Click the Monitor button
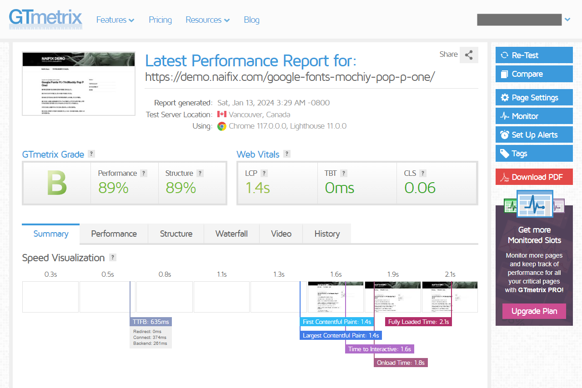The height and width of the screenshot is (388, 582). (x=534, y=116)
